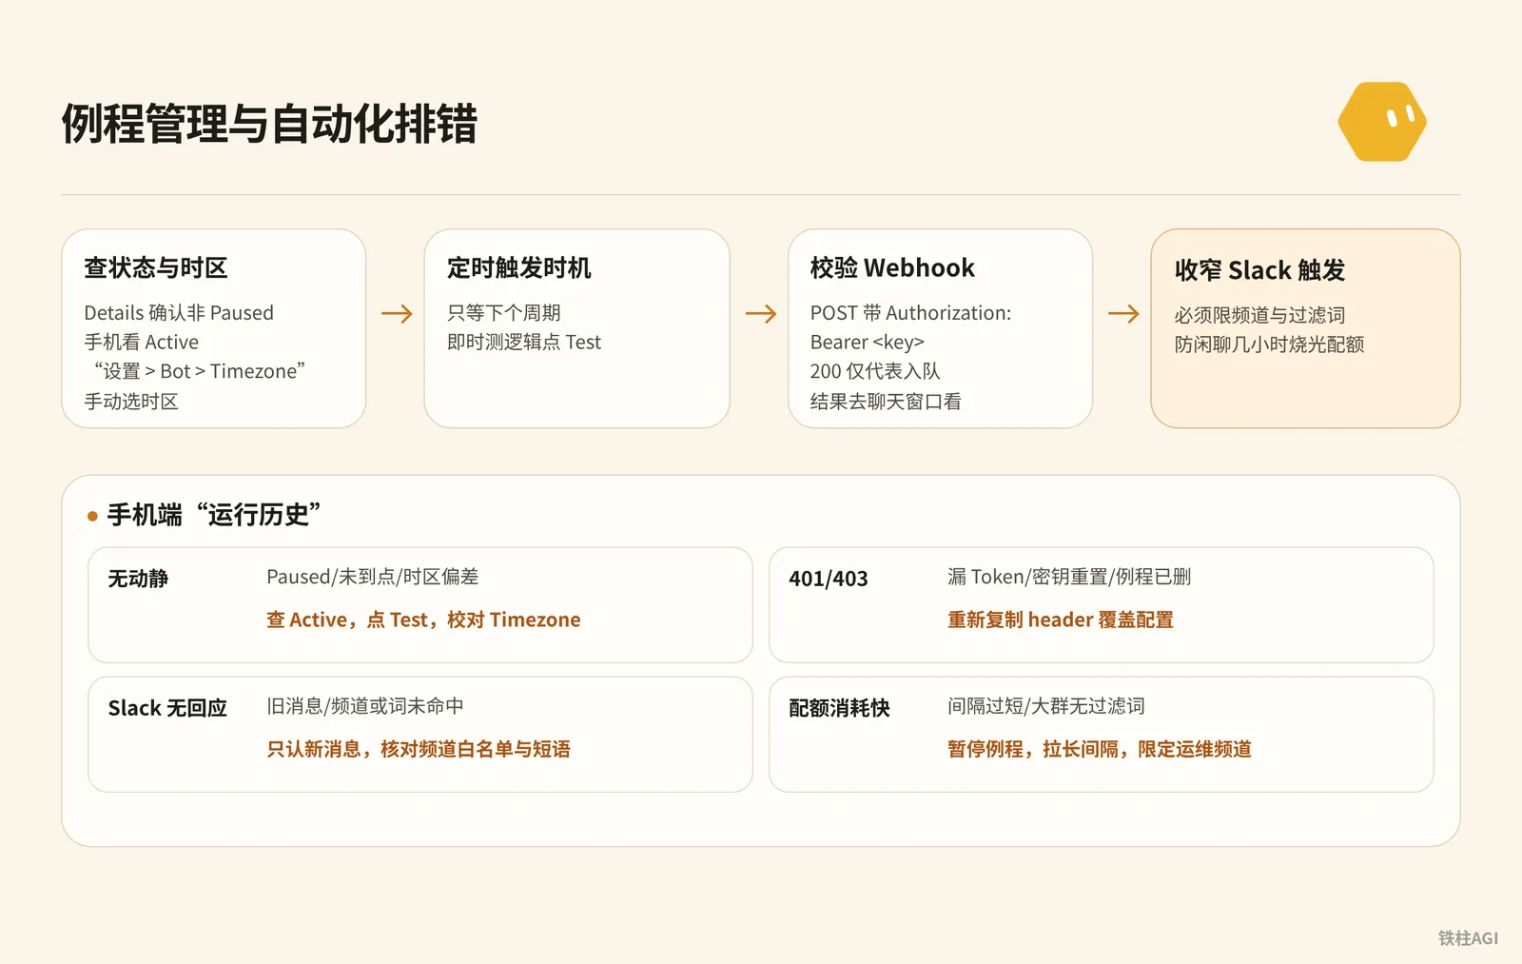
Task: Click the orange text 查 Active，点 Test，校对 Timezone
Action: 423,620
